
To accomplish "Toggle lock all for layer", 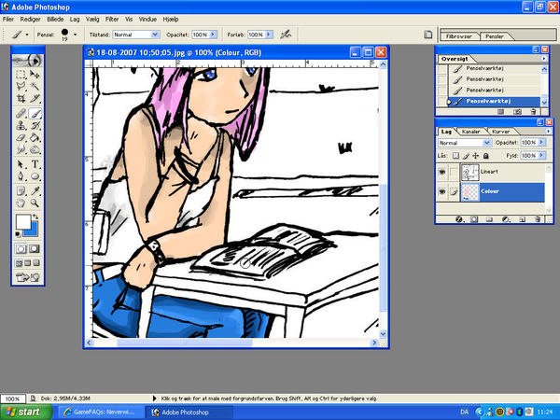I will [x=485, y=156].
